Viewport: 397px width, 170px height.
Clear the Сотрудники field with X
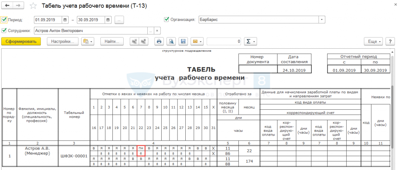pyautogui.click(x=157, y=31)
